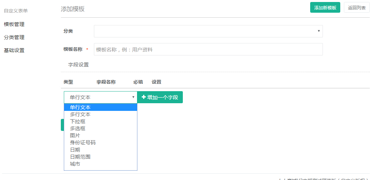370x180 pixels.
Task: Expand the 分类 dropdown
Action: click(208, 31)
